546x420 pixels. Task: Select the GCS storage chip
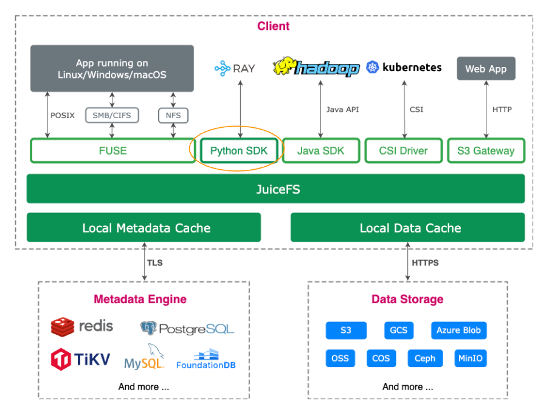click(399, 330)
